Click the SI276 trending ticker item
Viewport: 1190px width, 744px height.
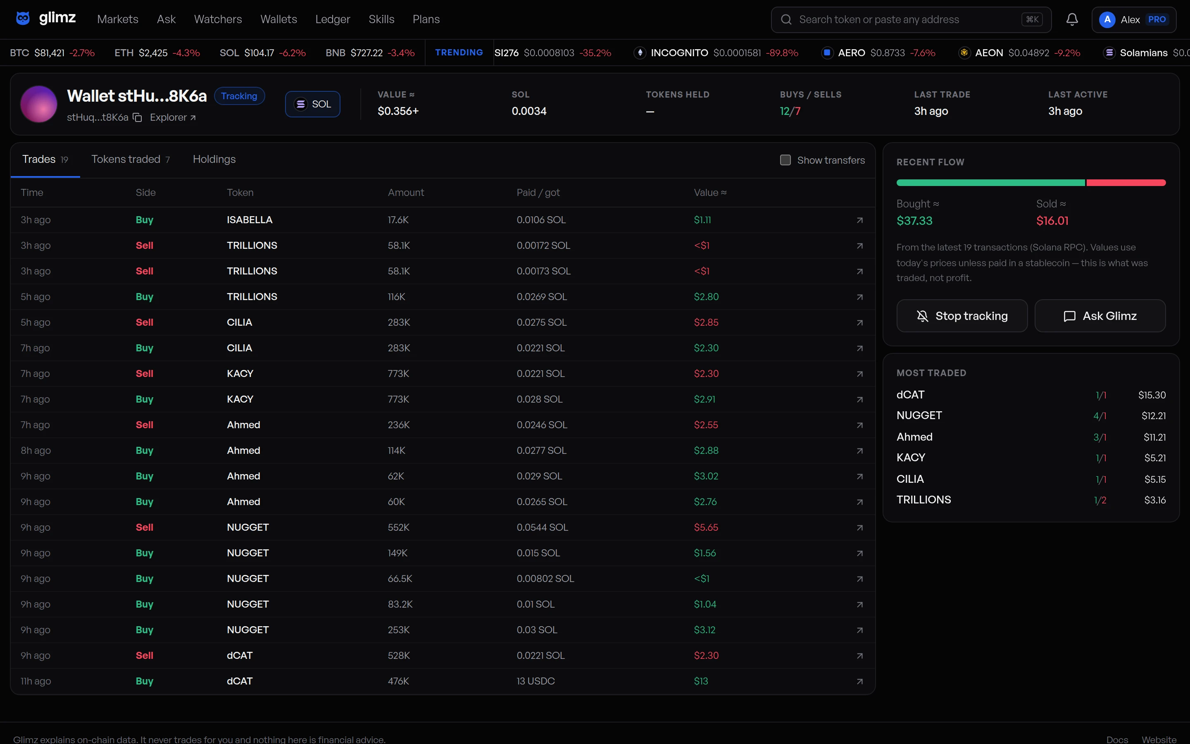[x=553, y=52]
